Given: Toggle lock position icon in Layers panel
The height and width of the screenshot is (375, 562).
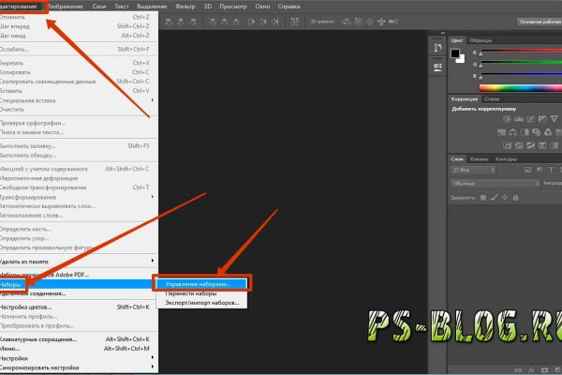Looking at the screenshot, I should (506, 198).
